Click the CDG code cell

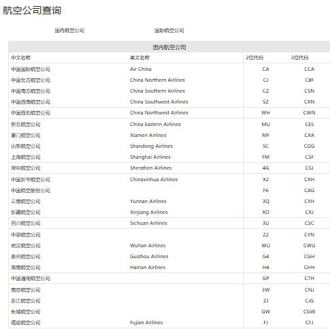point(309,146)
